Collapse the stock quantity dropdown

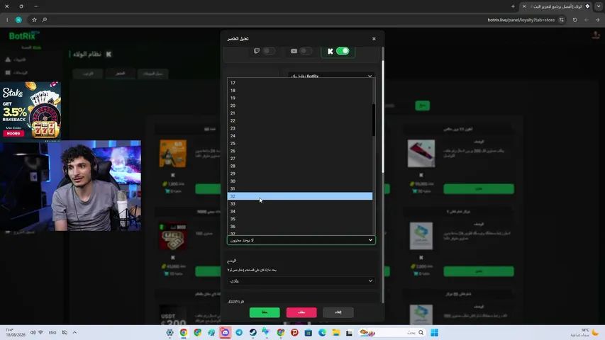pyautogui.click(x=301, y=240)
